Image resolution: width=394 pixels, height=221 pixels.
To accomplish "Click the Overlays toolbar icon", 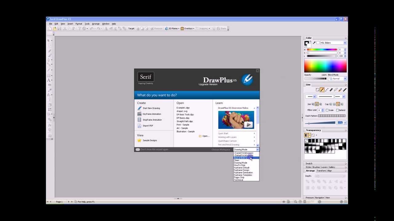I will [x=182, y=29].
